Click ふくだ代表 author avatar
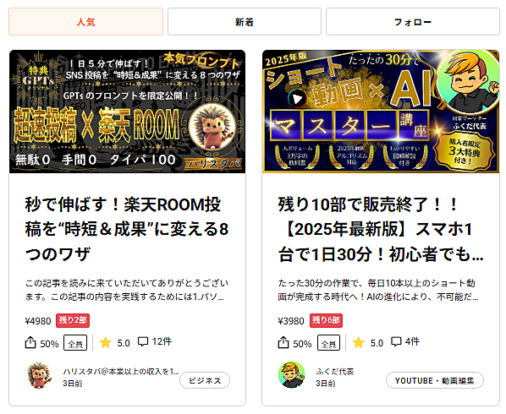The image size is (506, 414). pyautogui.click(x=292, y=374)
